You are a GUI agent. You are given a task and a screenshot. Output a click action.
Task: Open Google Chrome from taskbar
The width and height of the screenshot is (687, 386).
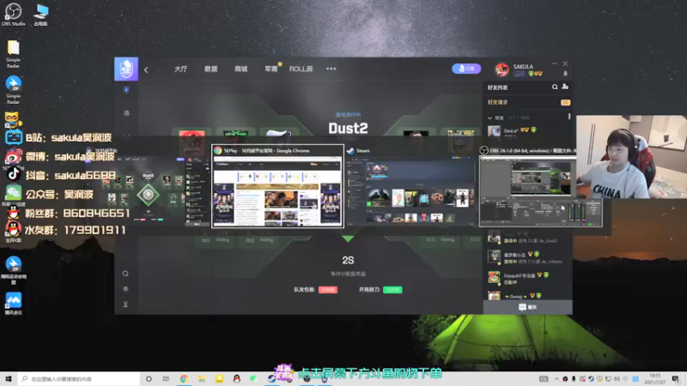click(184, 379)
